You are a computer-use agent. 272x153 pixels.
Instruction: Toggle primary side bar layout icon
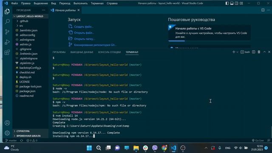click(227, 3)
